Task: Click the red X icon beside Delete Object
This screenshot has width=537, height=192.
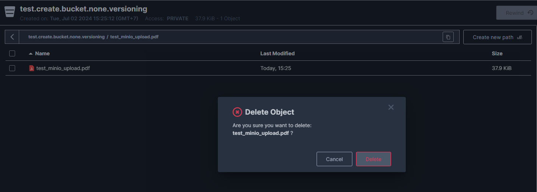Action: click(x=237, y=112)
